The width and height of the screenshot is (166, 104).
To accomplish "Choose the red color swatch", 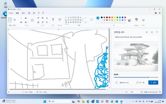I will coord(110,18).
